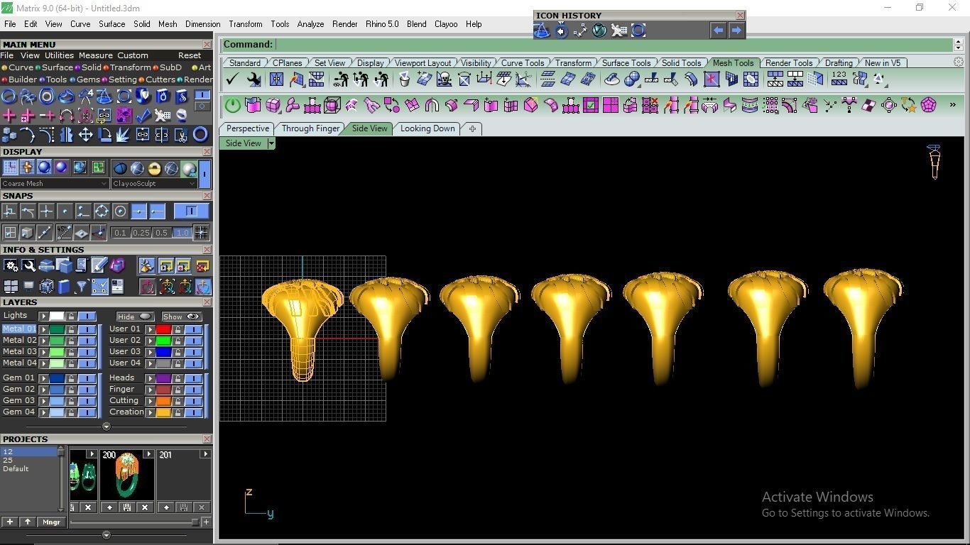
Task: Open the Coarse Mesh dropdown
Action: (x=55, y=183)
